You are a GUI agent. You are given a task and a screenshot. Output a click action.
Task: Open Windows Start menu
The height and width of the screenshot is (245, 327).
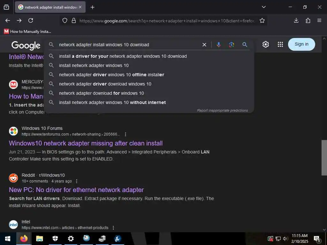[x=8, y=239]
